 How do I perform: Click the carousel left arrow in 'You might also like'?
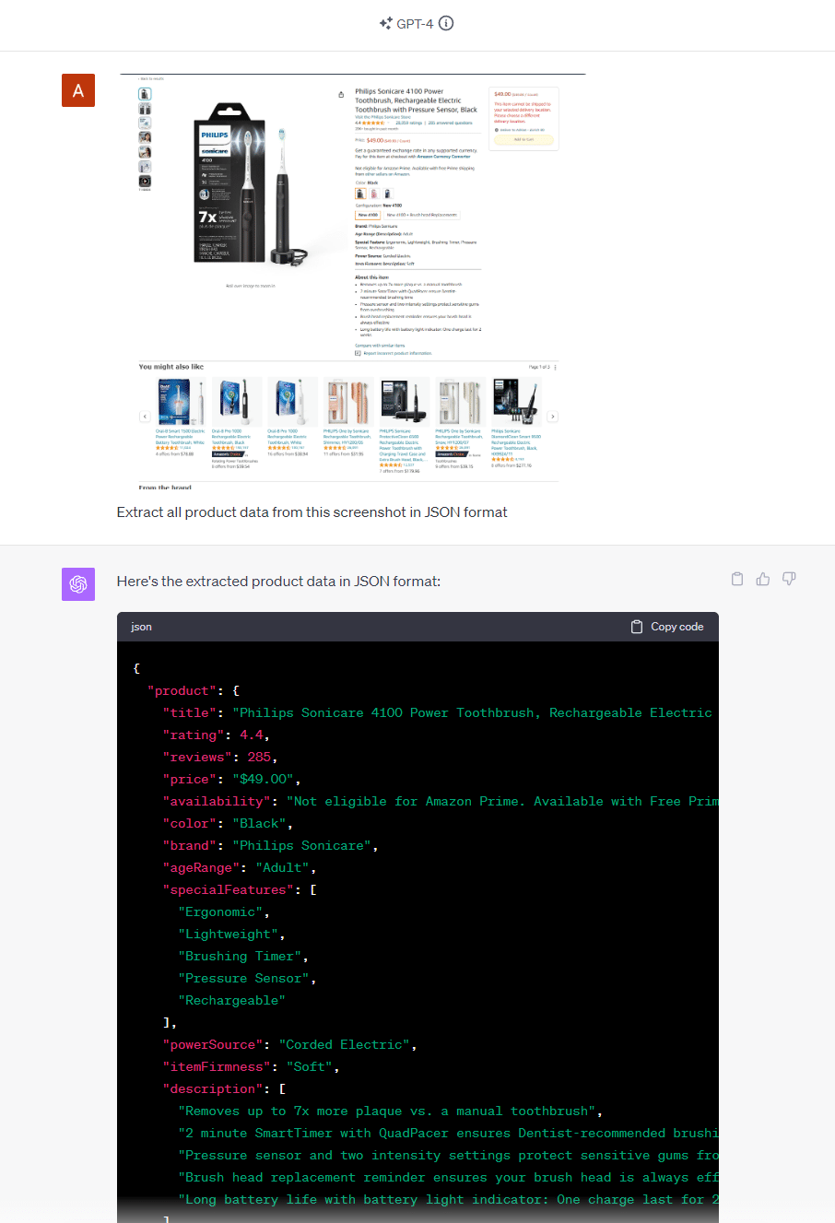(145, 417)
